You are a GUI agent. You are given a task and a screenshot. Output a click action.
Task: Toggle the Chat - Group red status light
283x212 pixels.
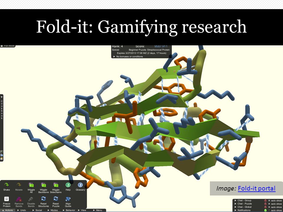click(266, 201)
